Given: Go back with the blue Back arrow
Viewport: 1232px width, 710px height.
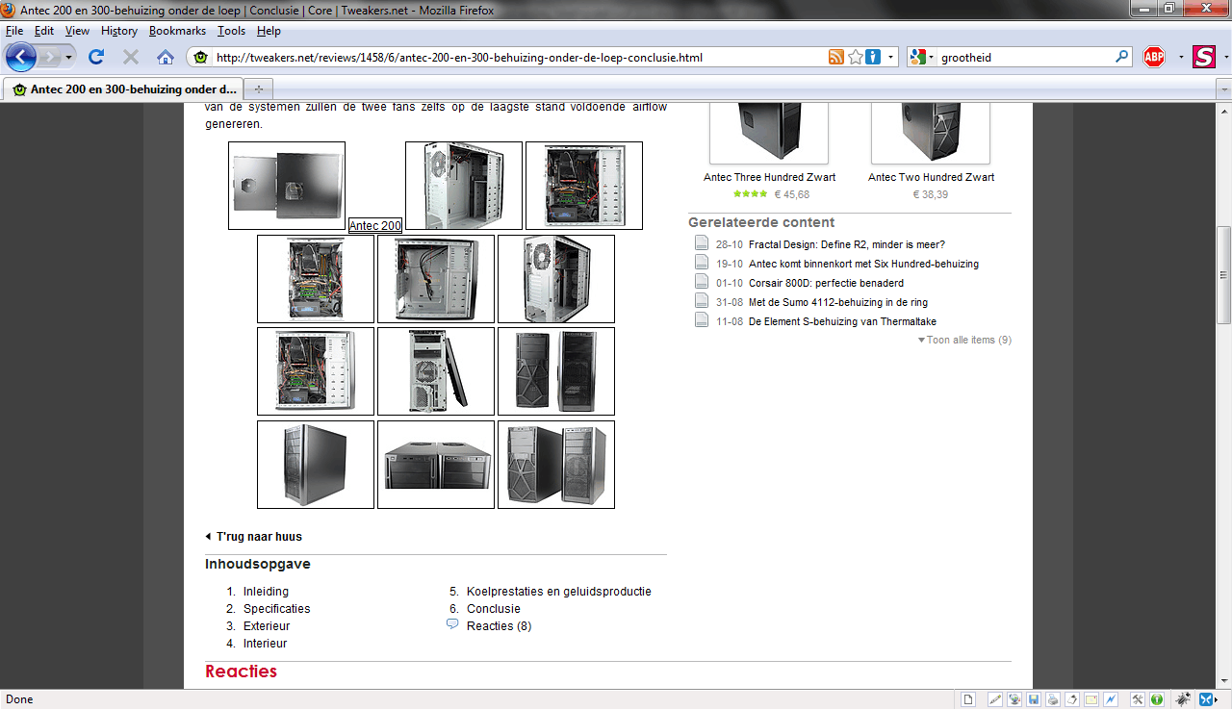Looking at the screenshot, I should 20,57.
